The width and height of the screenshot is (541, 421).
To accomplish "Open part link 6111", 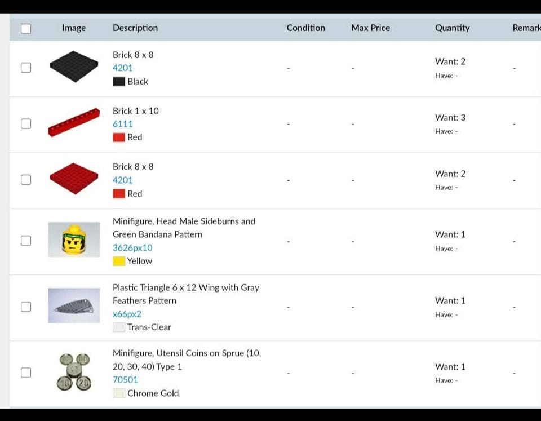I will tap(122, 124).
